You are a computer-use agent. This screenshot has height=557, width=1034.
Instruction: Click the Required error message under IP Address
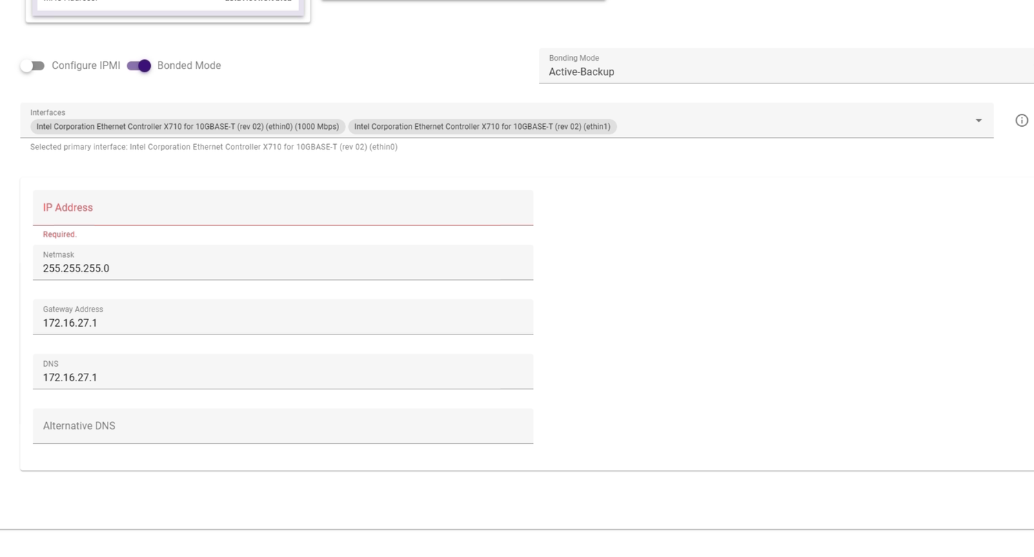[x=60, y=234]
